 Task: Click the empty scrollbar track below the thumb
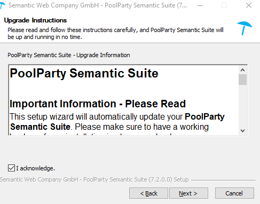tap(242, 106)
